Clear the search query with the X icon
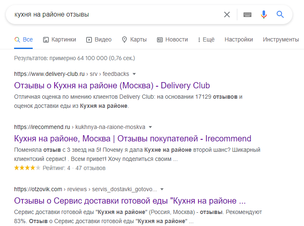304x226 pixels. (227, 15)
